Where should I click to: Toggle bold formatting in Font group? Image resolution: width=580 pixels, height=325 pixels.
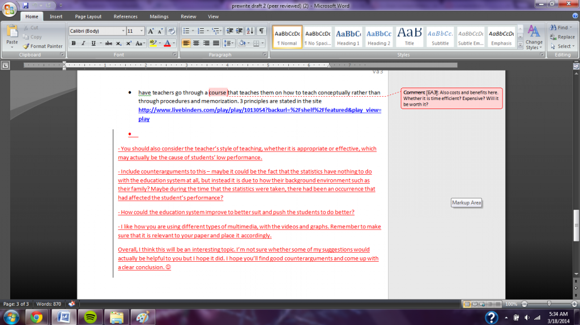coord(74,43)
